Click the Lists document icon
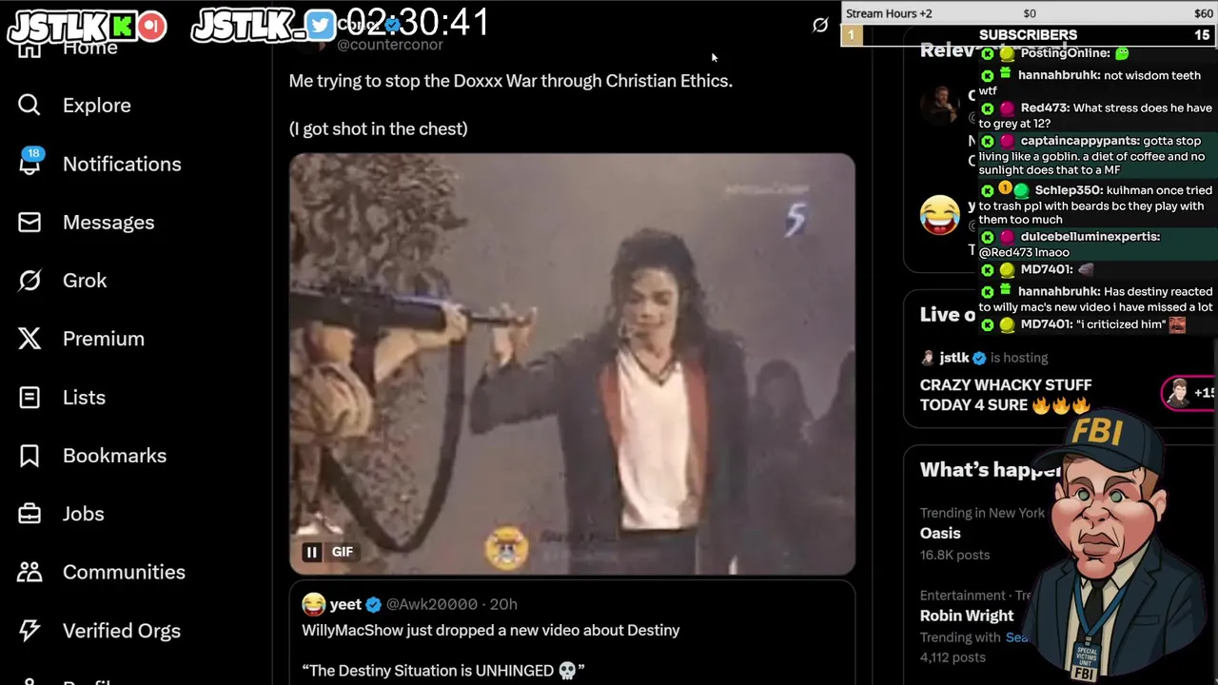The width and height of the screenshot is (1218, 685). click(29, 397)
